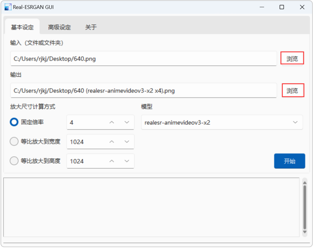Close the Real-ESRGAN GUI window

[302, 7]
